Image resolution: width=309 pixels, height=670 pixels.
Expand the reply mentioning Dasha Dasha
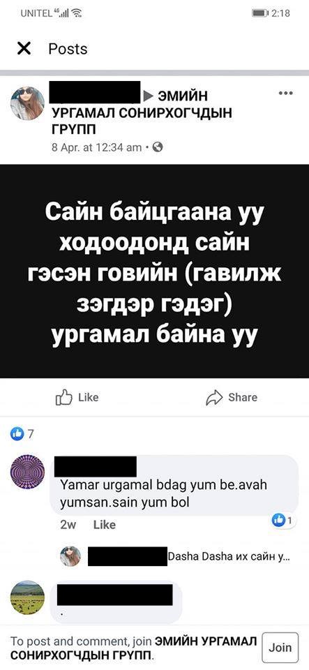pyautogui.click(x=230, y=557)
